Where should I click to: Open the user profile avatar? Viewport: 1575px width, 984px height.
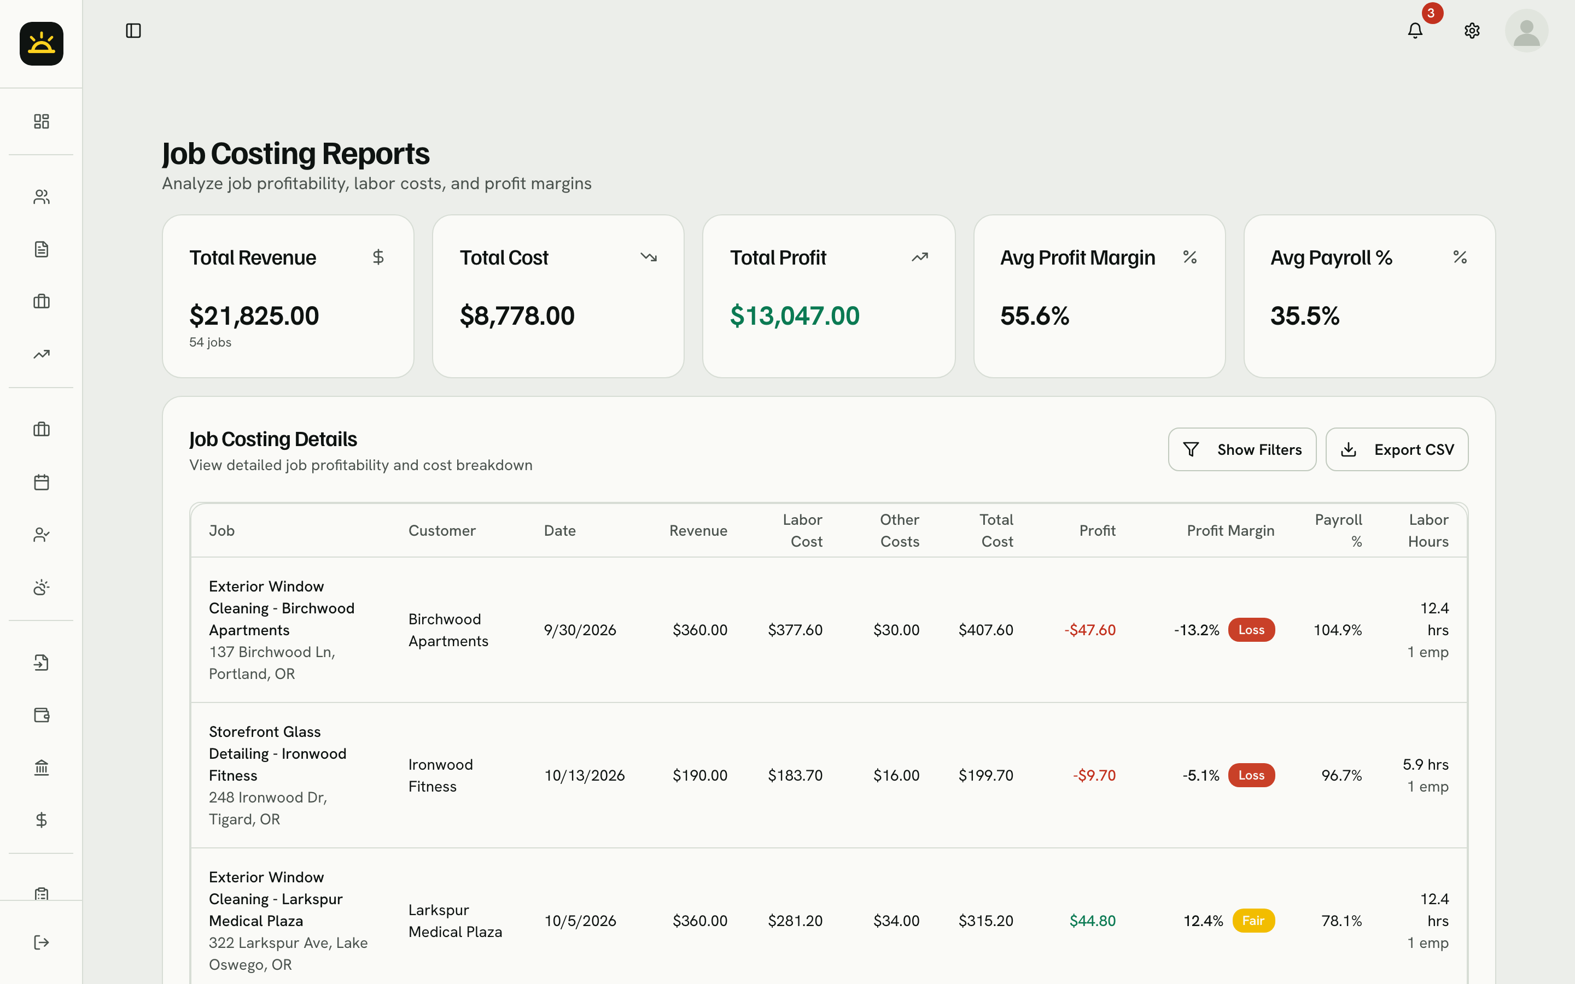point(1526,31)
